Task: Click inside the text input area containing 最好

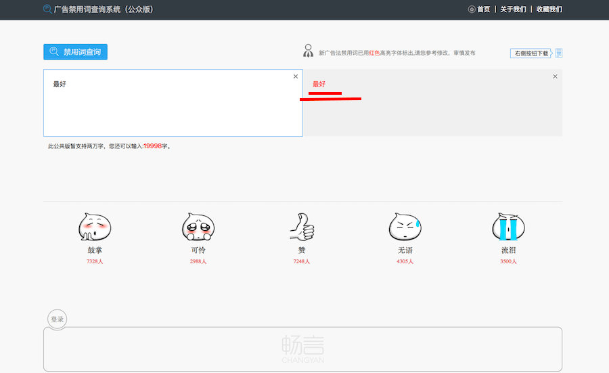Action: tap(173, 108)
